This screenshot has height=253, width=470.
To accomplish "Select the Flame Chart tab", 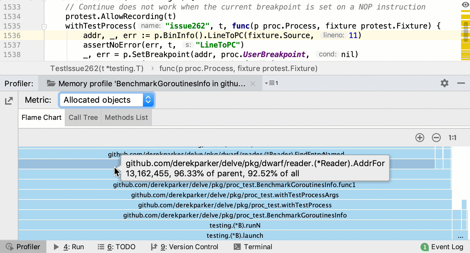I will [42, 118].
